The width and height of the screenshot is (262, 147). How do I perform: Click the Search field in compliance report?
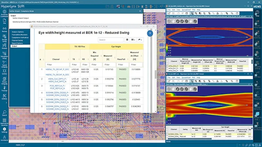(x=111, y=40)
